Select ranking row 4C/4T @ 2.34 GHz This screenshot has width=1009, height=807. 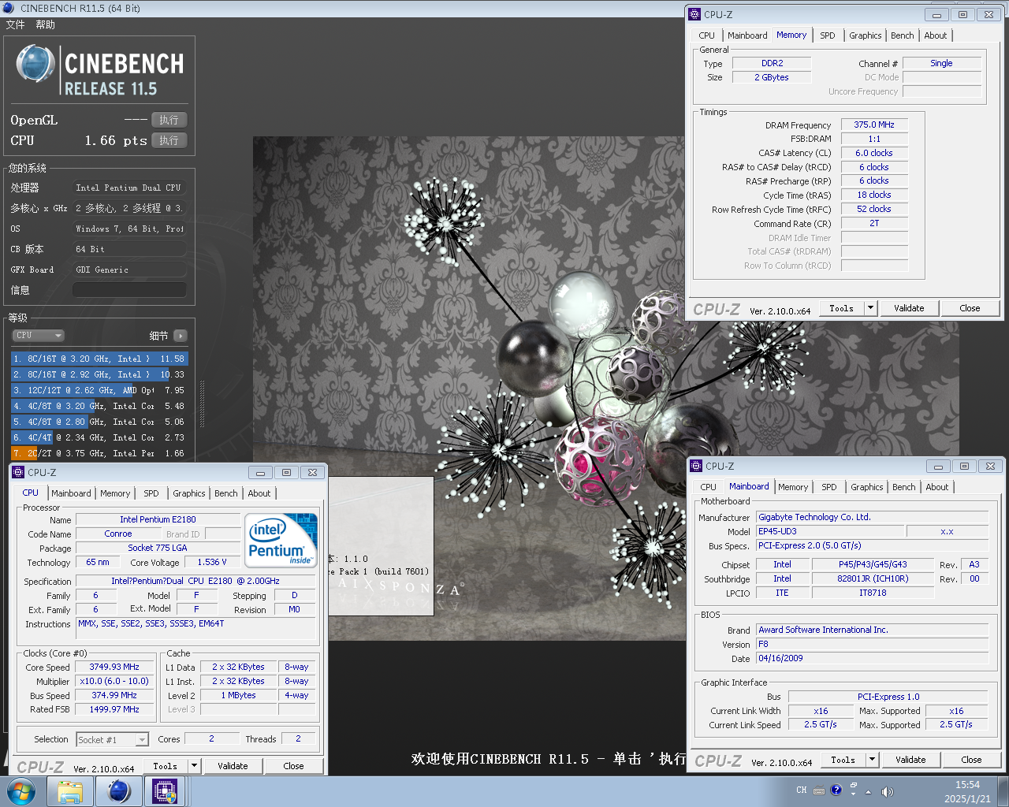point(99,437)
